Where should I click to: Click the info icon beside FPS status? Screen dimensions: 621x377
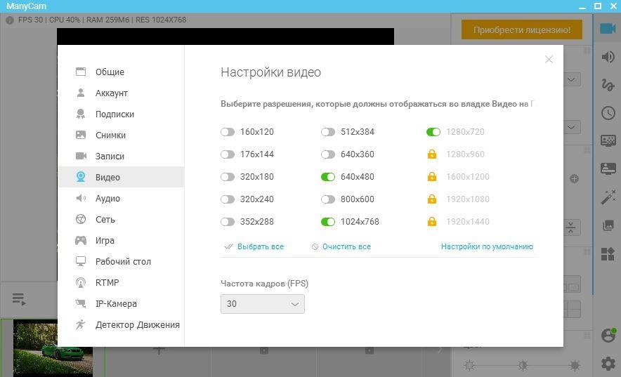10,20
